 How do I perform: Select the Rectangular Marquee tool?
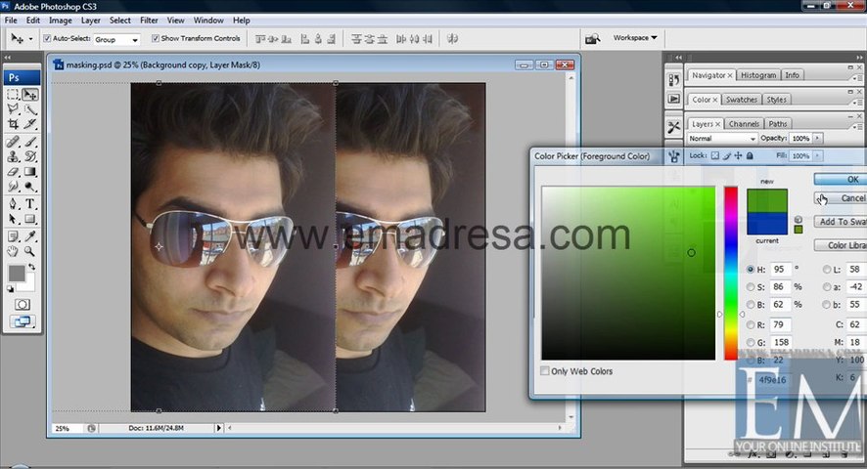(14, 95)
